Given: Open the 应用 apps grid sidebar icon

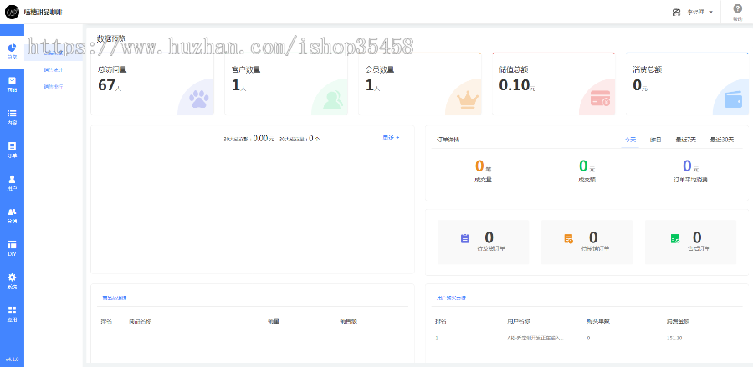Looking at the screenshot, I should [x=12, y=310].
